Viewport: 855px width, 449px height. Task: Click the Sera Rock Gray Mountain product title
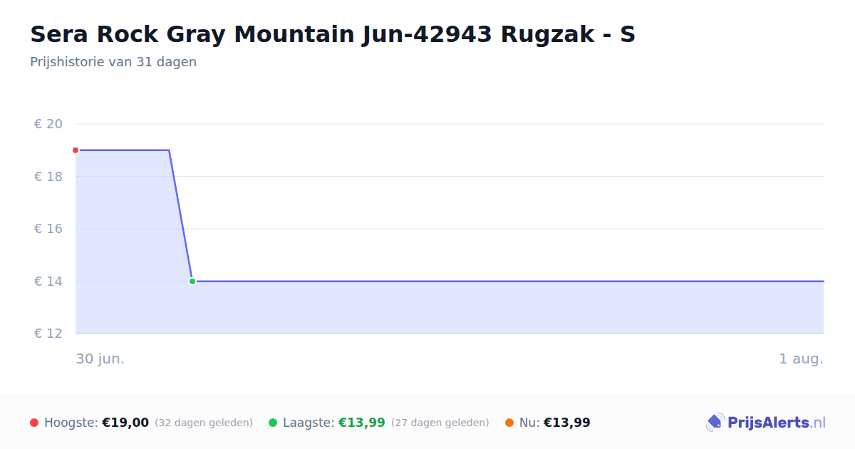(333, 34)
